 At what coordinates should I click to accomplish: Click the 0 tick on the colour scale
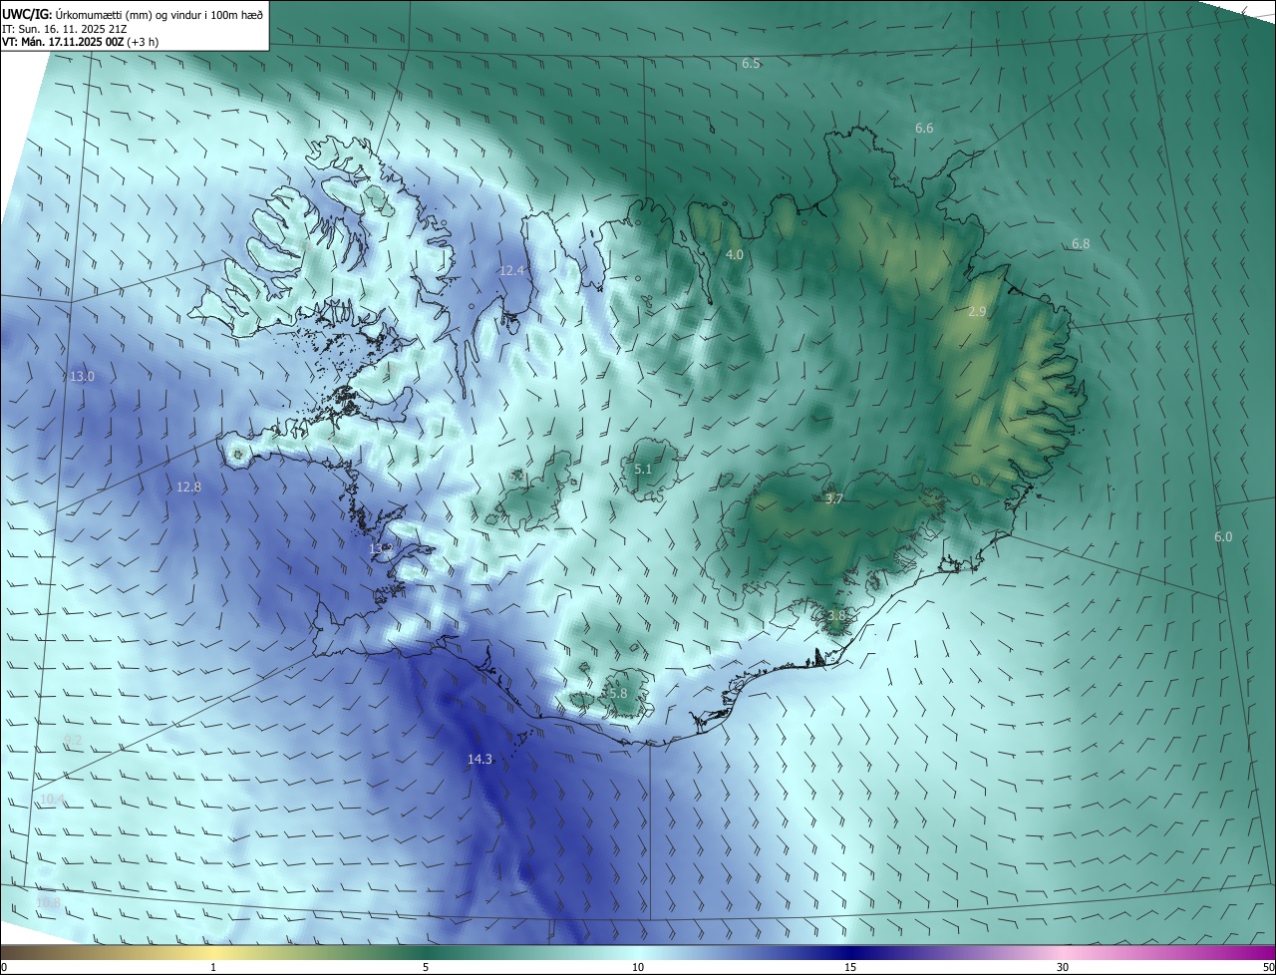[4, 967]
